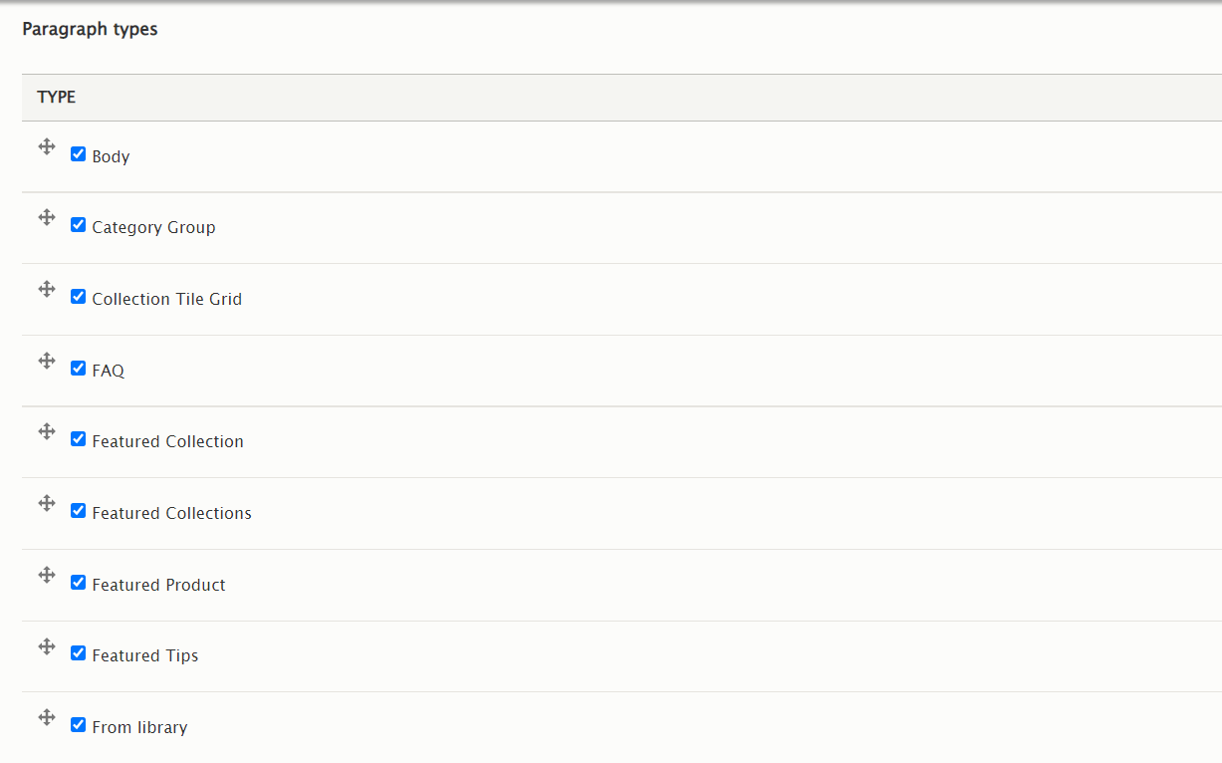The height and width of the screenshot is (763, 1222).
Task: Click the TYPE column header
Action: click(x=57, y=98)
